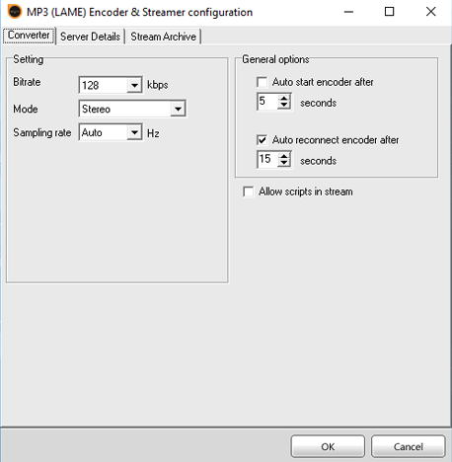The image size is (452, 462).
Task: Dismiss the dialog with Cancel
Action: pyautogui.click(x=409, y=446)
